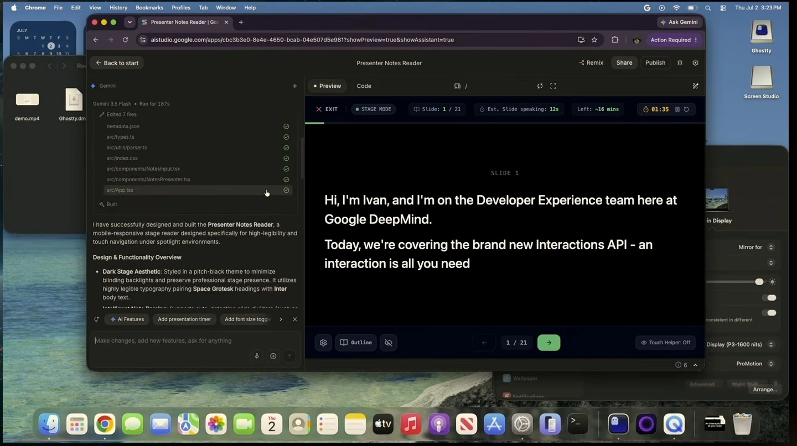The width and height of the screenshot is (797, 446).
Task: Advance to next slide with green arrow
Action: 548,343
